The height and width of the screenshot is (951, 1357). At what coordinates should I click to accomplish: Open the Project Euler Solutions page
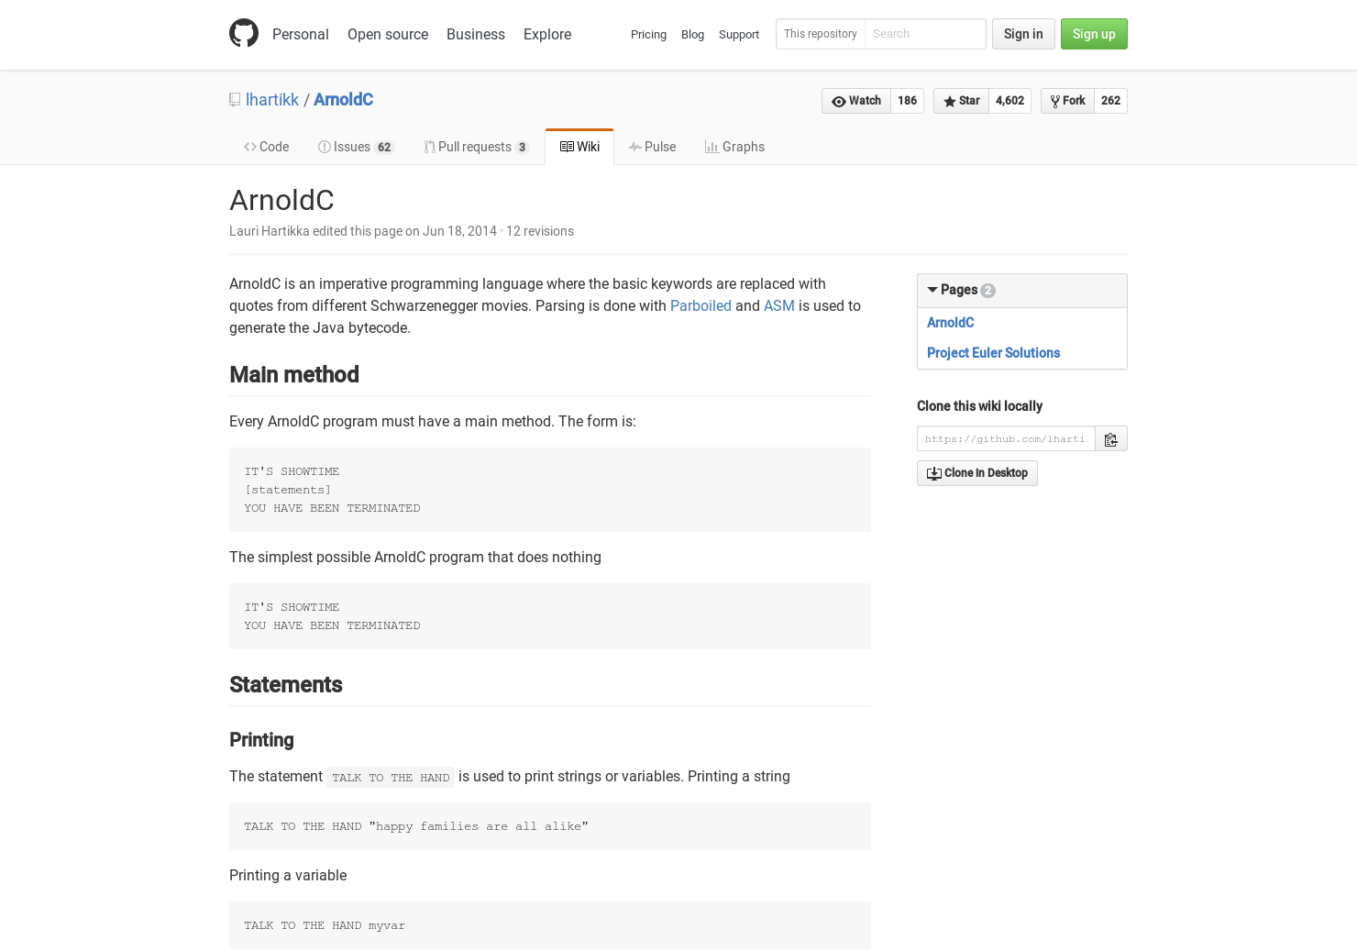click(x=993, y=353)
